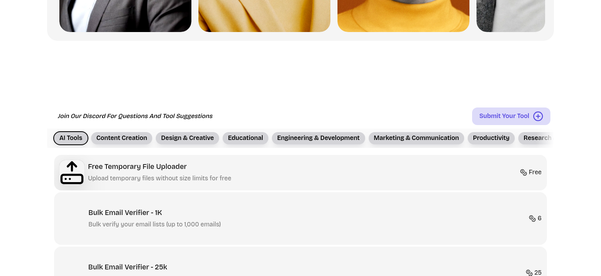Click the Free Temporary File Uploader upload icon

tap(72, 172)
